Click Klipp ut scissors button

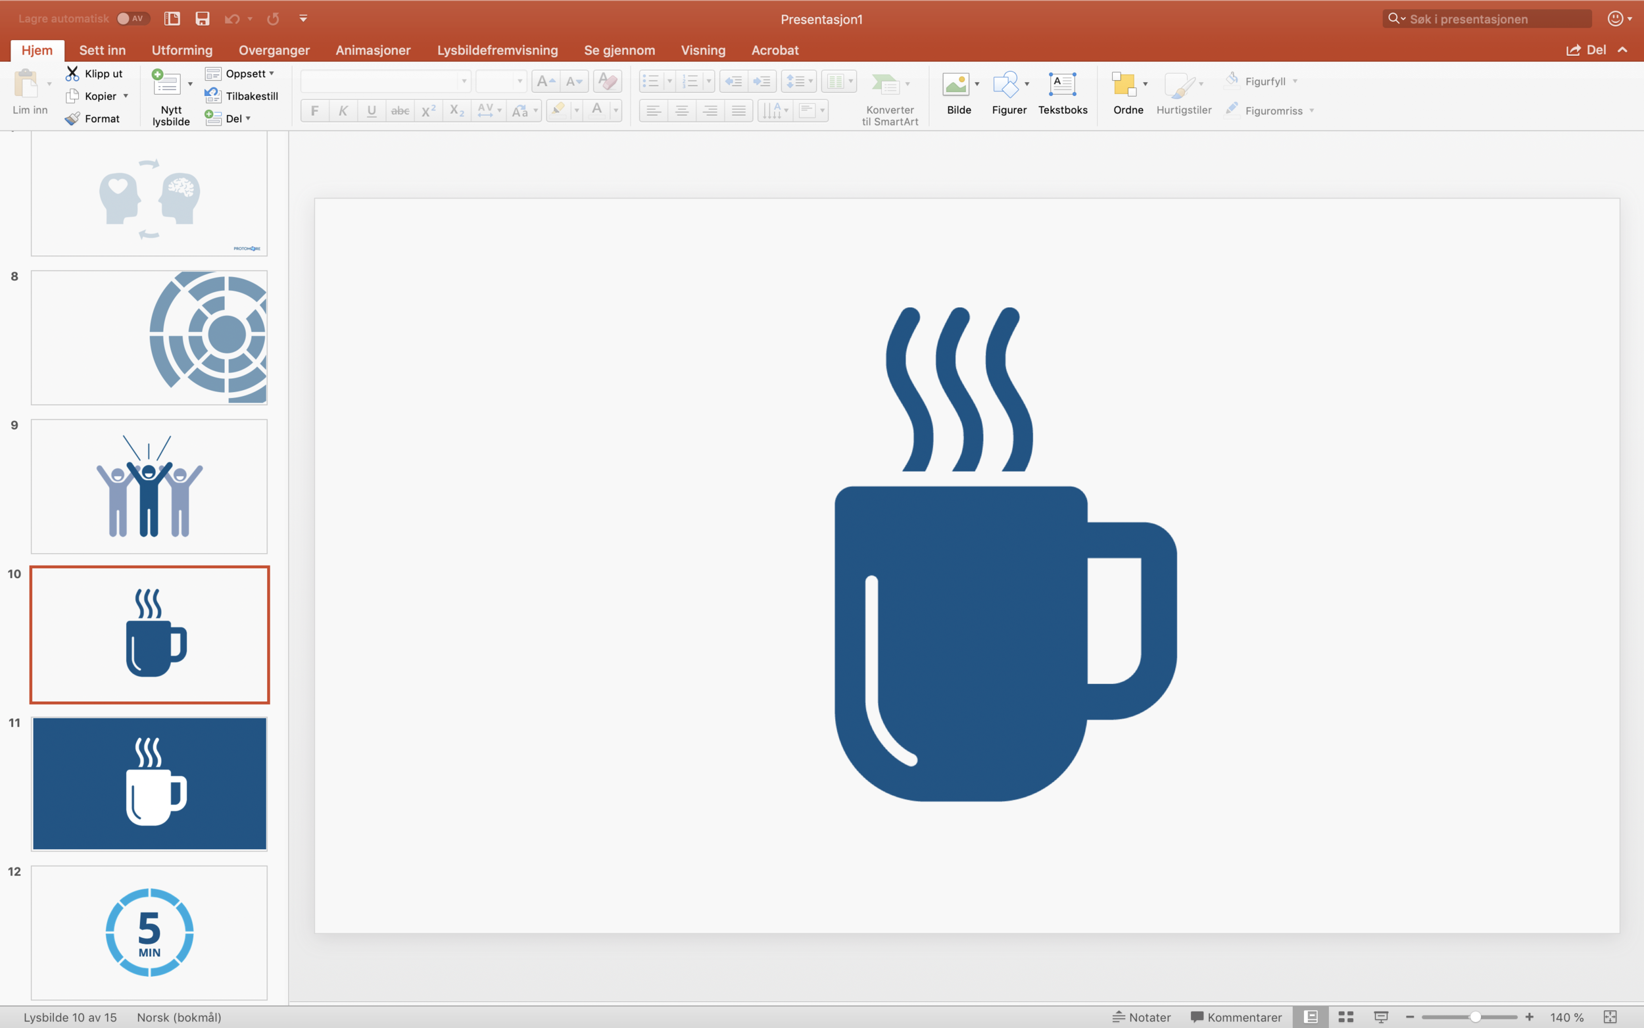tap(95, 74)
